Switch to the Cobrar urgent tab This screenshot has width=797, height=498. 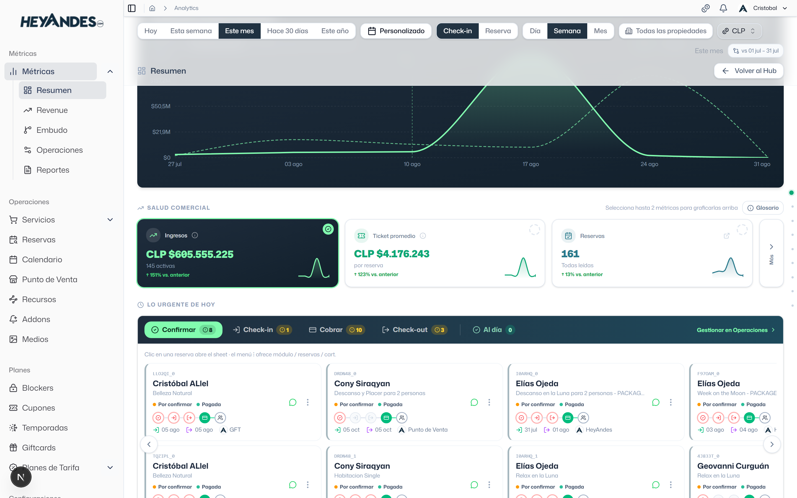coord(337,330)
